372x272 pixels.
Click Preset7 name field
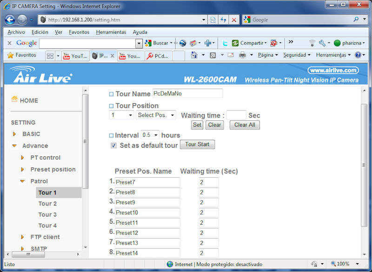click(x=147, y=182)
